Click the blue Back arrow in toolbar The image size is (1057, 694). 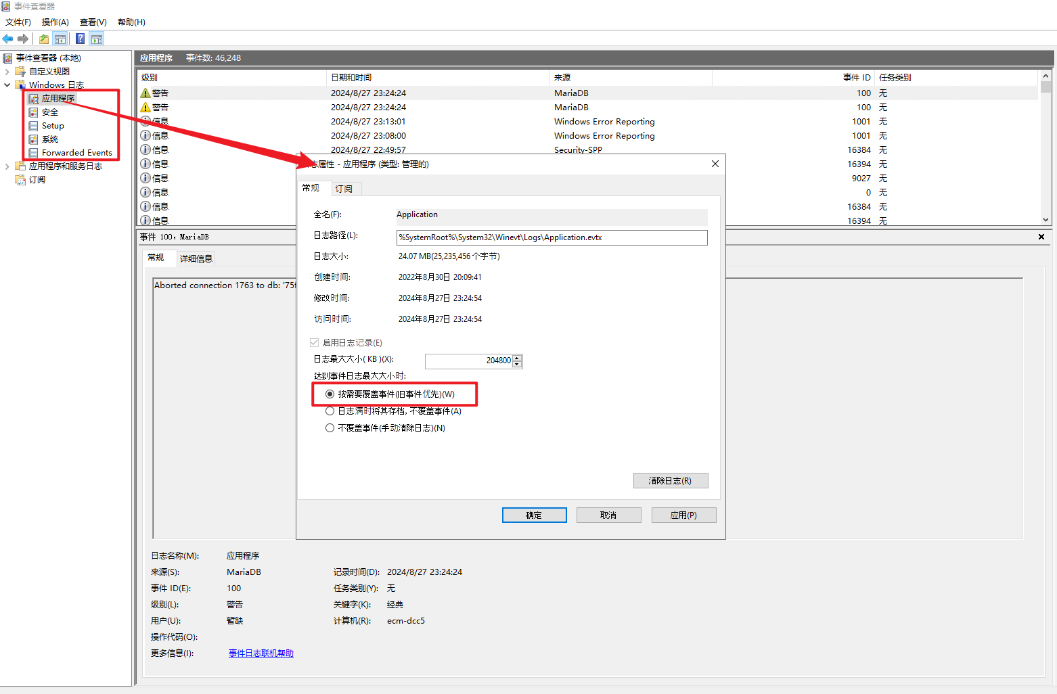[x=8, y=39]
